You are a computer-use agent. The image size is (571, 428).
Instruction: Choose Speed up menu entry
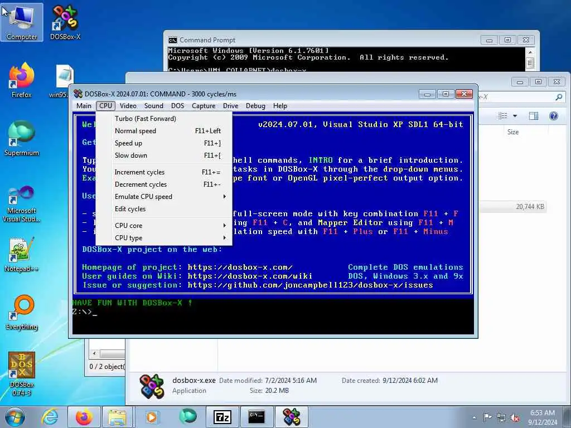pos(164,143)
